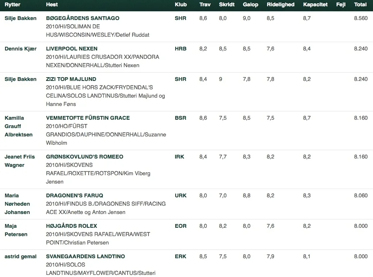Image resolution: width=373 pixels, height=277 pixels.
Task: Click club ERK
Action: click(x=181, y=256)
